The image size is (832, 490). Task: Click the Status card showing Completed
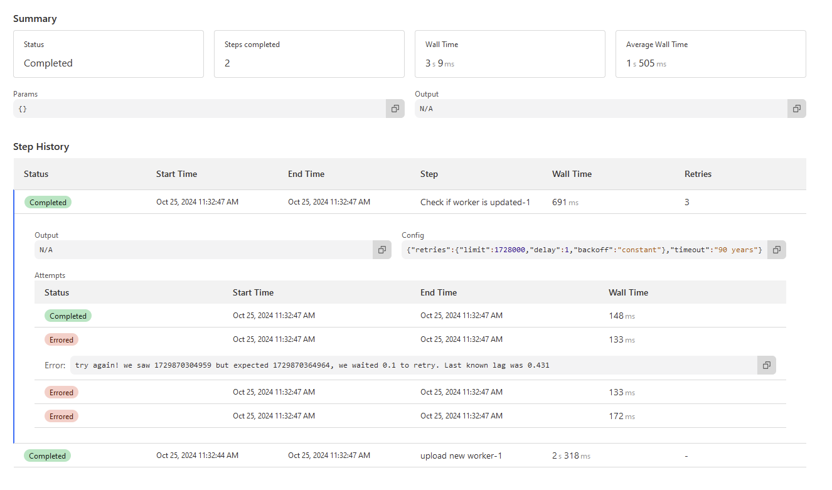click(108, 54)
